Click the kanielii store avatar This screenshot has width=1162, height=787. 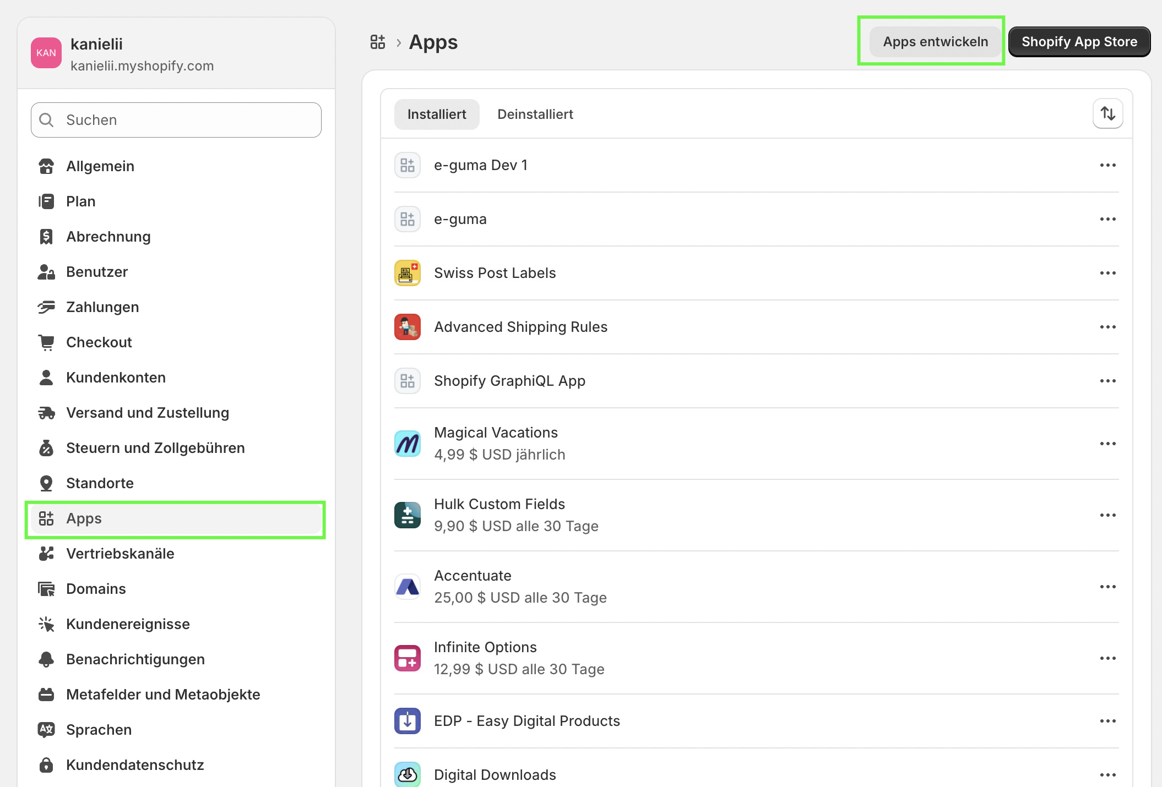(46, 53)
